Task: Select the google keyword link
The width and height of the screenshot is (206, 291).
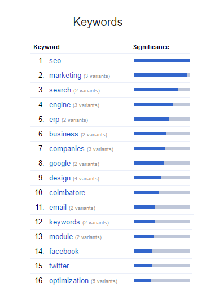Action: pos(60,164)
